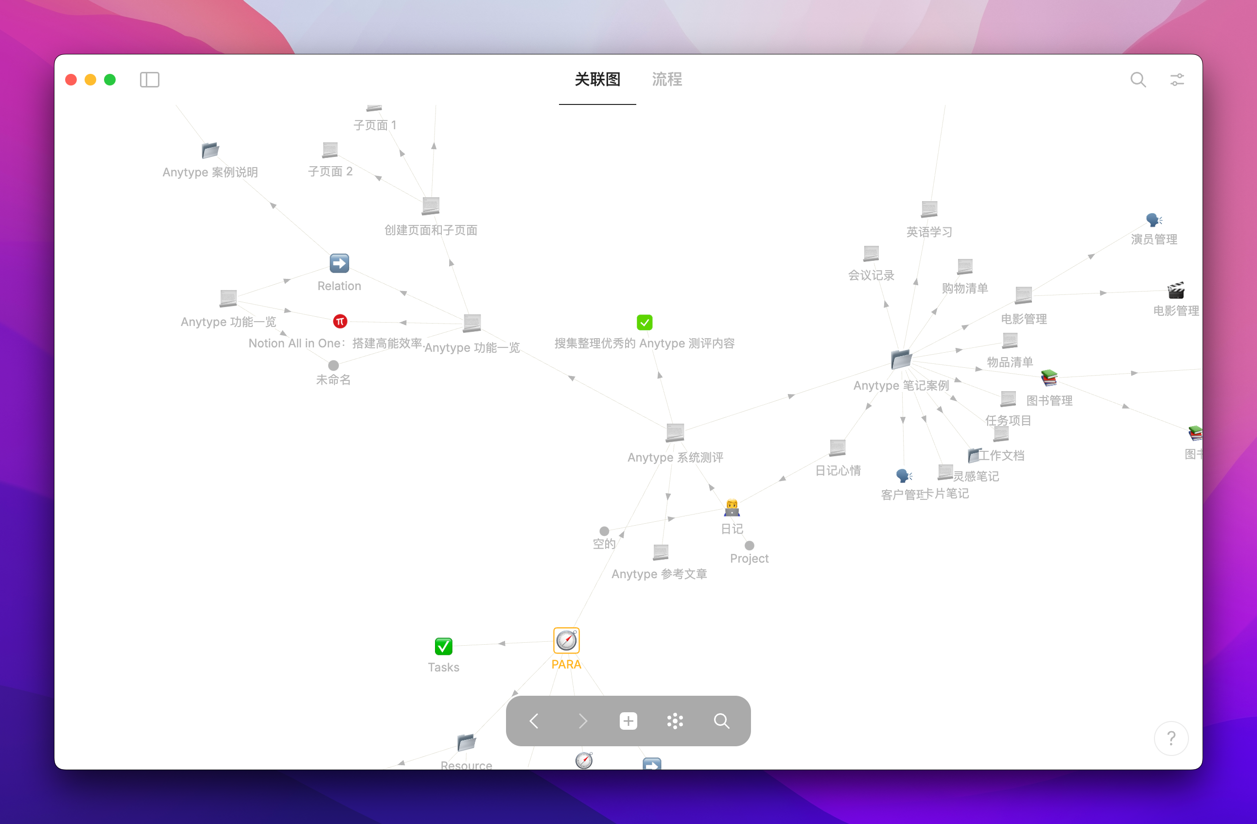This screenshot has width=1257, height=824.
Task: Select the 电影管理 clapperboard node
Action: point(1176,291)
